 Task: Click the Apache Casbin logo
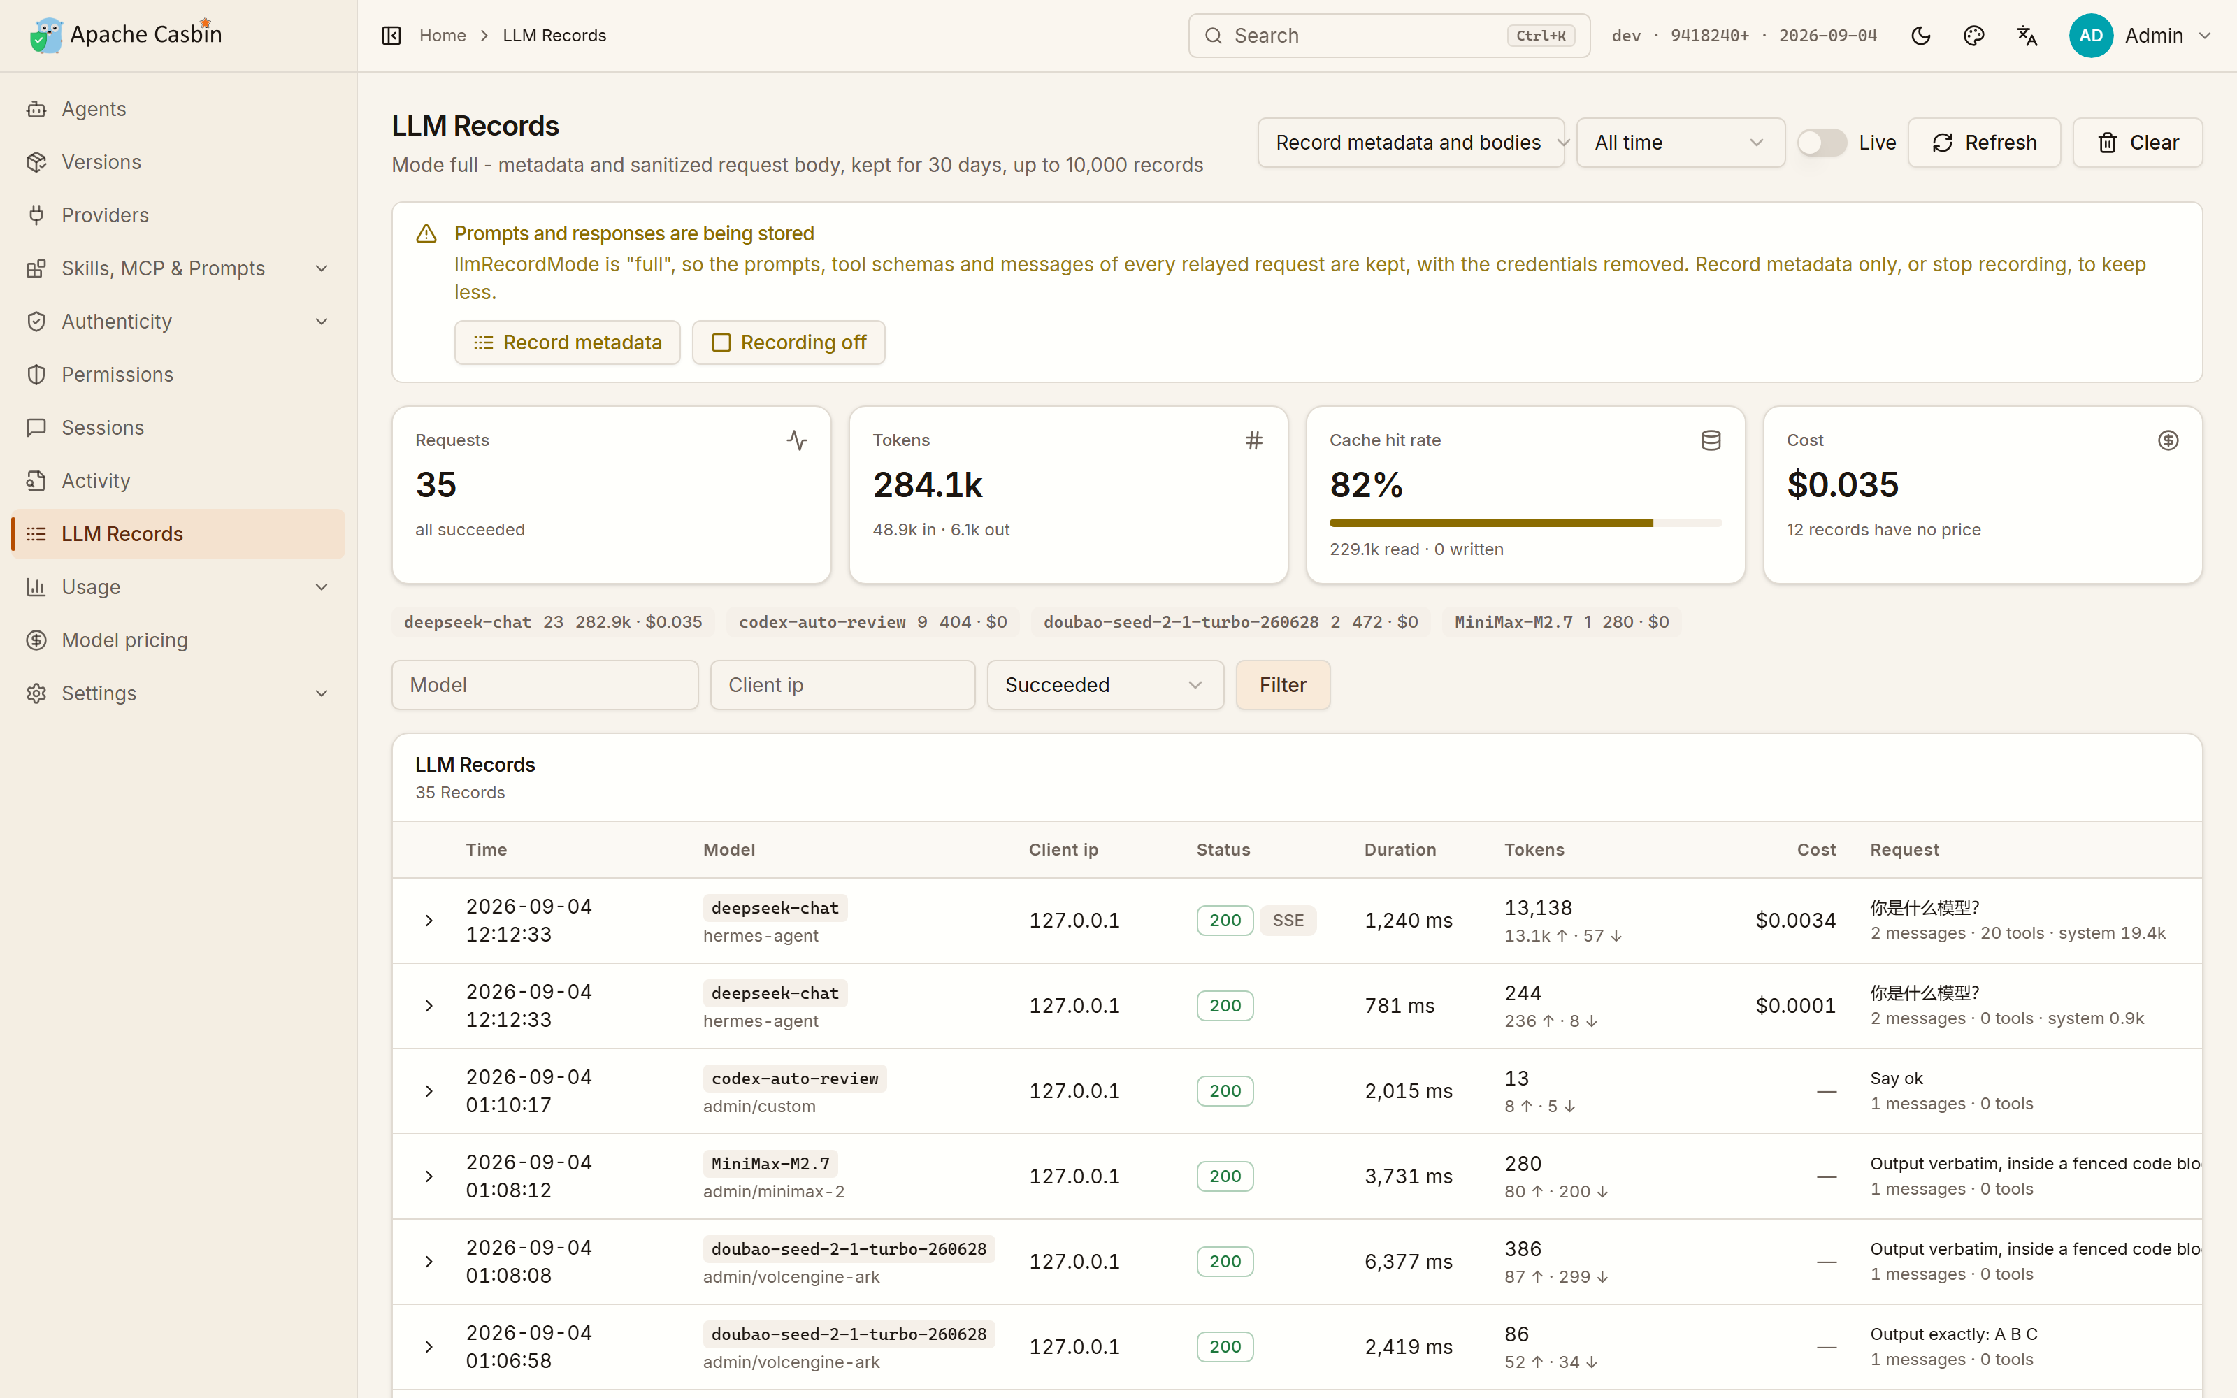125,35
